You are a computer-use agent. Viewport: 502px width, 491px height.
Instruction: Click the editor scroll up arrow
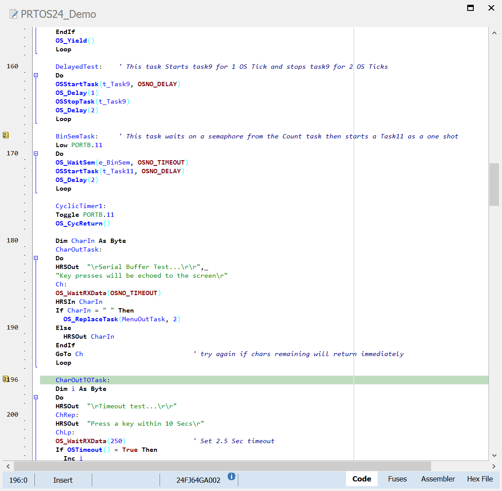(494, 33)
